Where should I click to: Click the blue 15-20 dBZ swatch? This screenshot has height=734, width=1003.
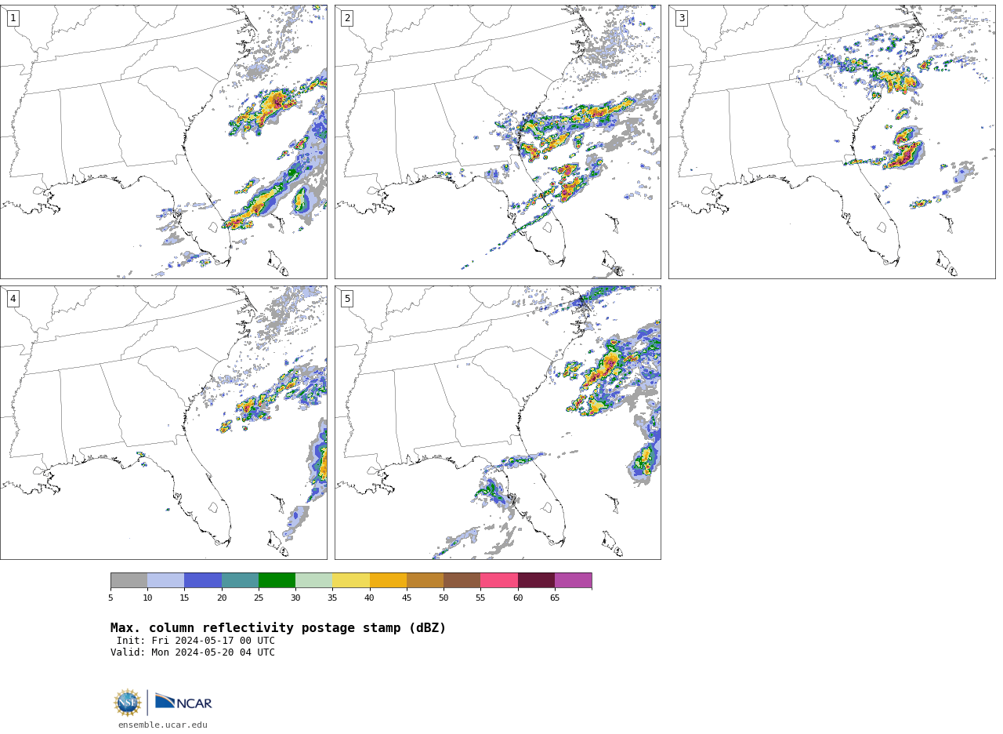tap(203, 580)
